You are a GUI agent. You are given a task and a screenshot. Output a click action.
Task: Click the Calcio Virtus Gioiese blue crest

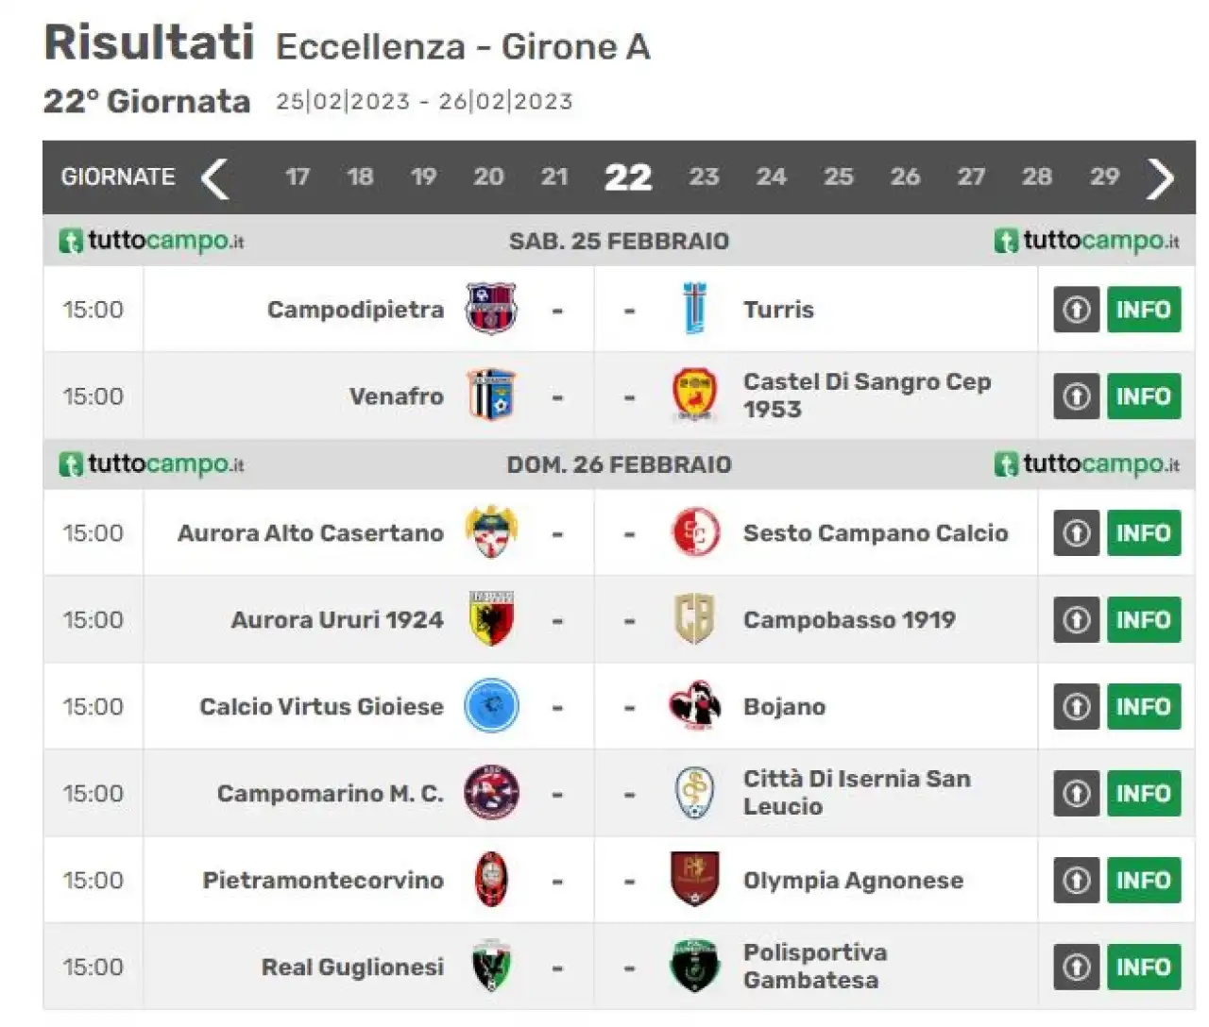pyautogui.click(x=491, y=706)
